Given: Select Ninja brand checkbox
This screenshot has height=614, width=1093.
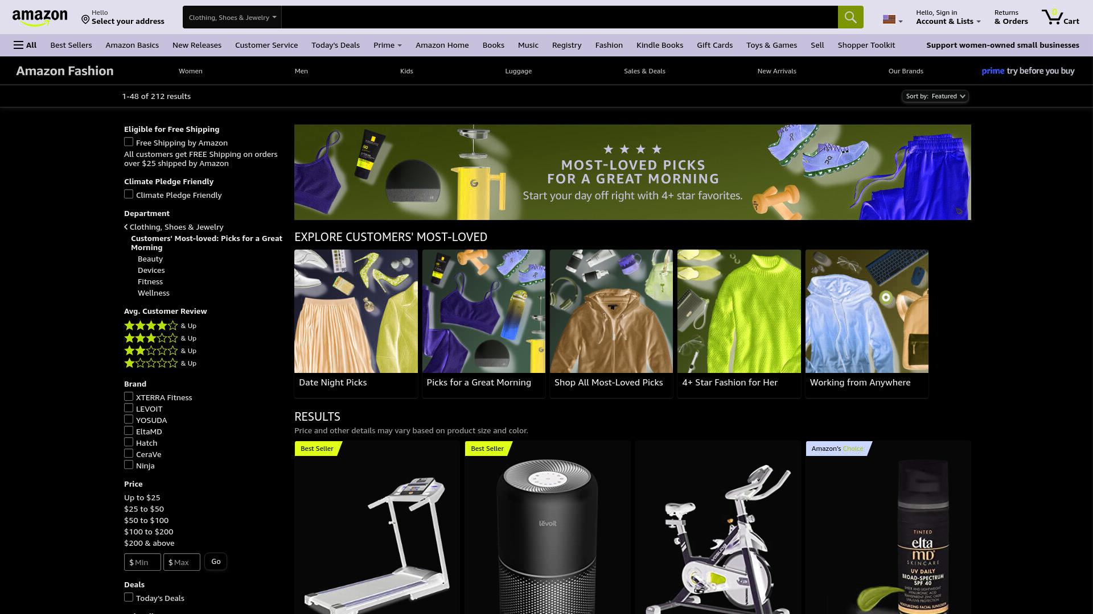Looking at the screenshot, I should (x=129, y=465).
